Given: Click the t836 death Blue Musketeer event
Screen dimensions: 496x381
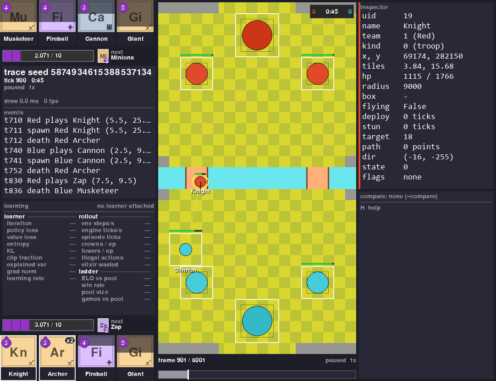Looking at the screenshot, I should click(61, 191).
